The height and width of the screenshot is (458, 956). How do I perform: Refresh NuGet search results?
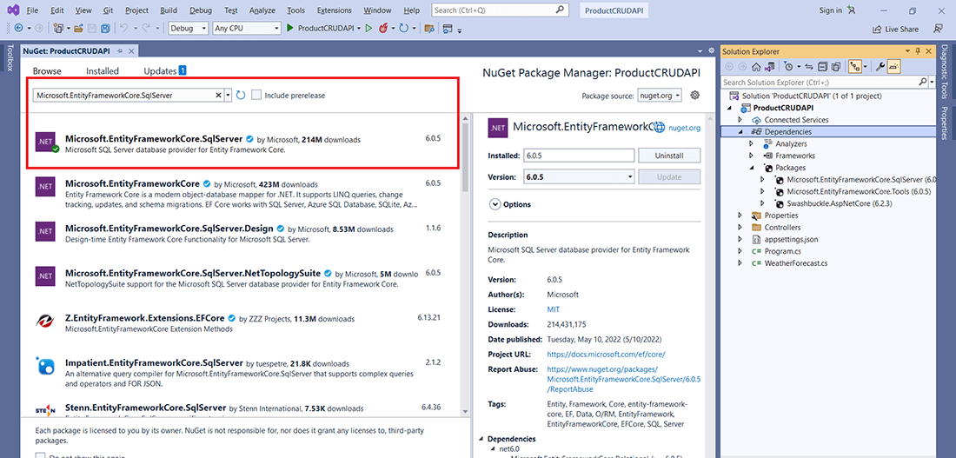point(240,95)
